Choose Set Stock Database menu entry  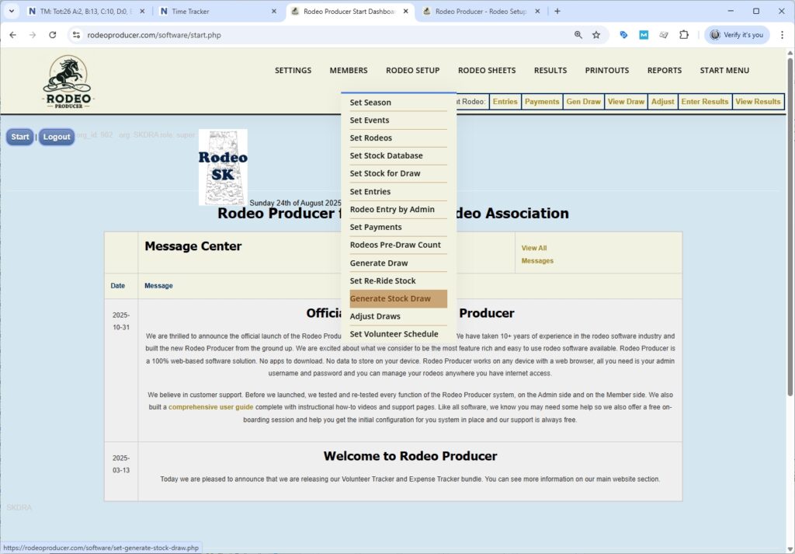pyautogui.click(x=386, y=155)
